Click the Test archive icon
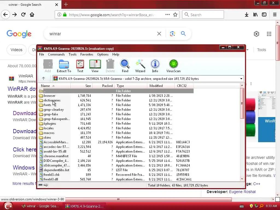The height and width of the screenshot is (210, 280). tap(80, 66)
